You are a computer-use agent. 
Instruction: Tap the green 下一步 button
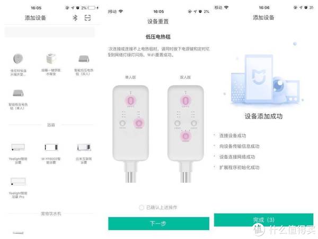(x=158, y=224)
